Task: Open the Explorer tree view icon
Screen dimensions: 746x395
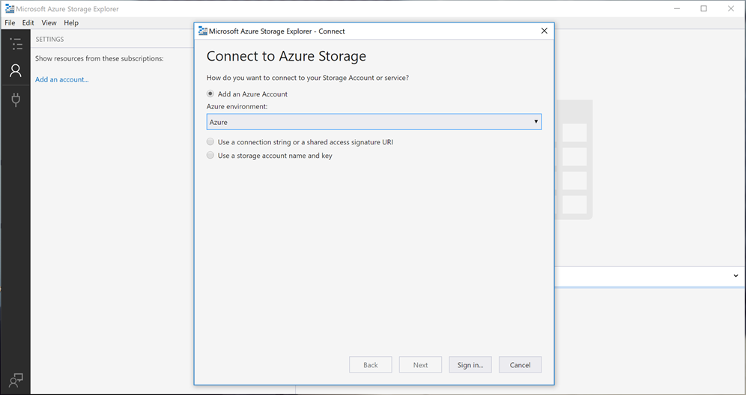Action: (x=15, y=44)
